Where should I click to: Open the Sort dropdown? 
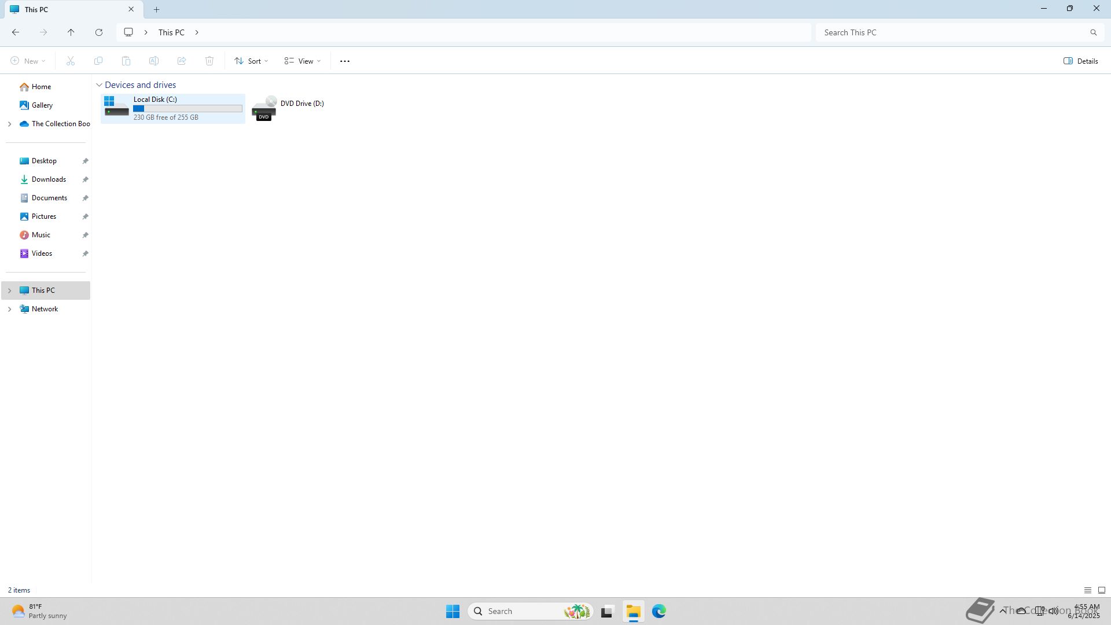point(251,61)
